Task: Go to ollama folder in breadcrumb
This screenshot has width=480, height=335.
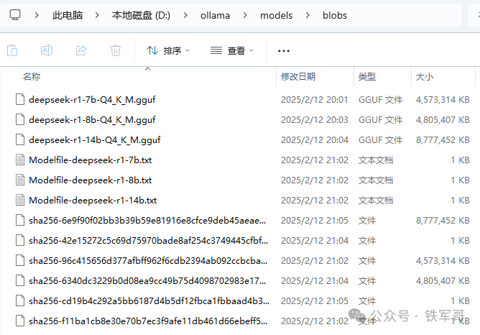Action: pos(215,15)
